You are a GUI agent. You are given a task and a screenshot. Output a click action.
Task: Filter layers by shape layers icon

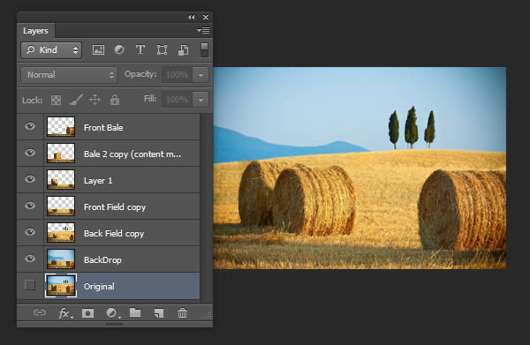162,50
